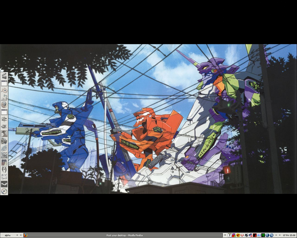Switch to the Post your desktop Firefox task
Image resolution: width=297 pixels, height=238 pixels.
click(x=123, y=235)
